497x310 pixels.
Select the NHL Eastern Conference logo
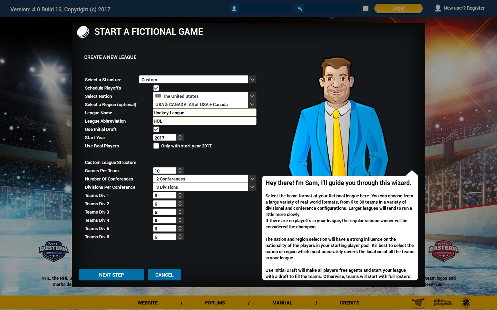444,251
